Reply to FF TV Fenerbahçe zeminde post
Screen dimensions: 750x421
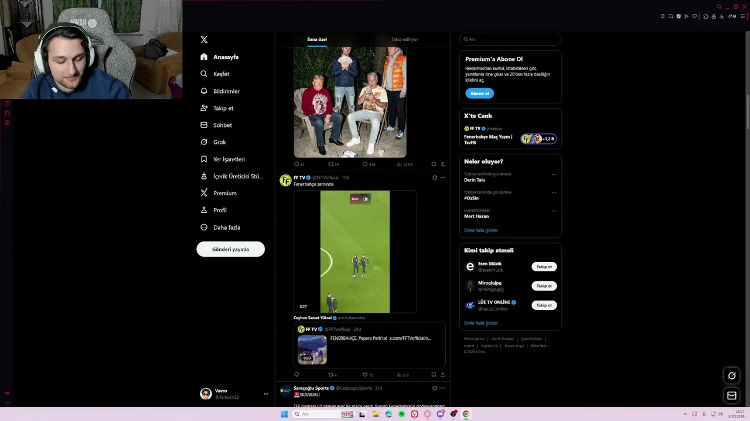pos(296,375)
